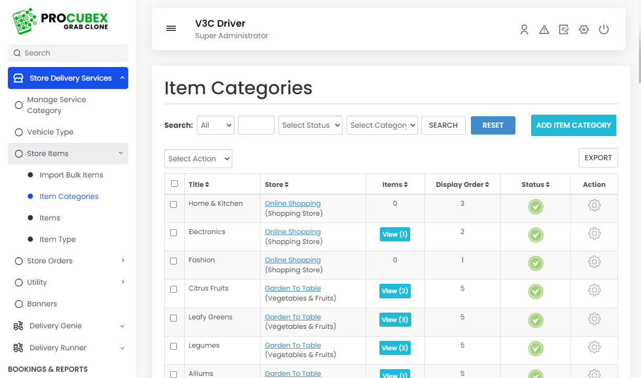The width and height of the screenshot is (641, 378).
Task: Expand the Delivery Genie menu
Action: click(x=122, y=326)
